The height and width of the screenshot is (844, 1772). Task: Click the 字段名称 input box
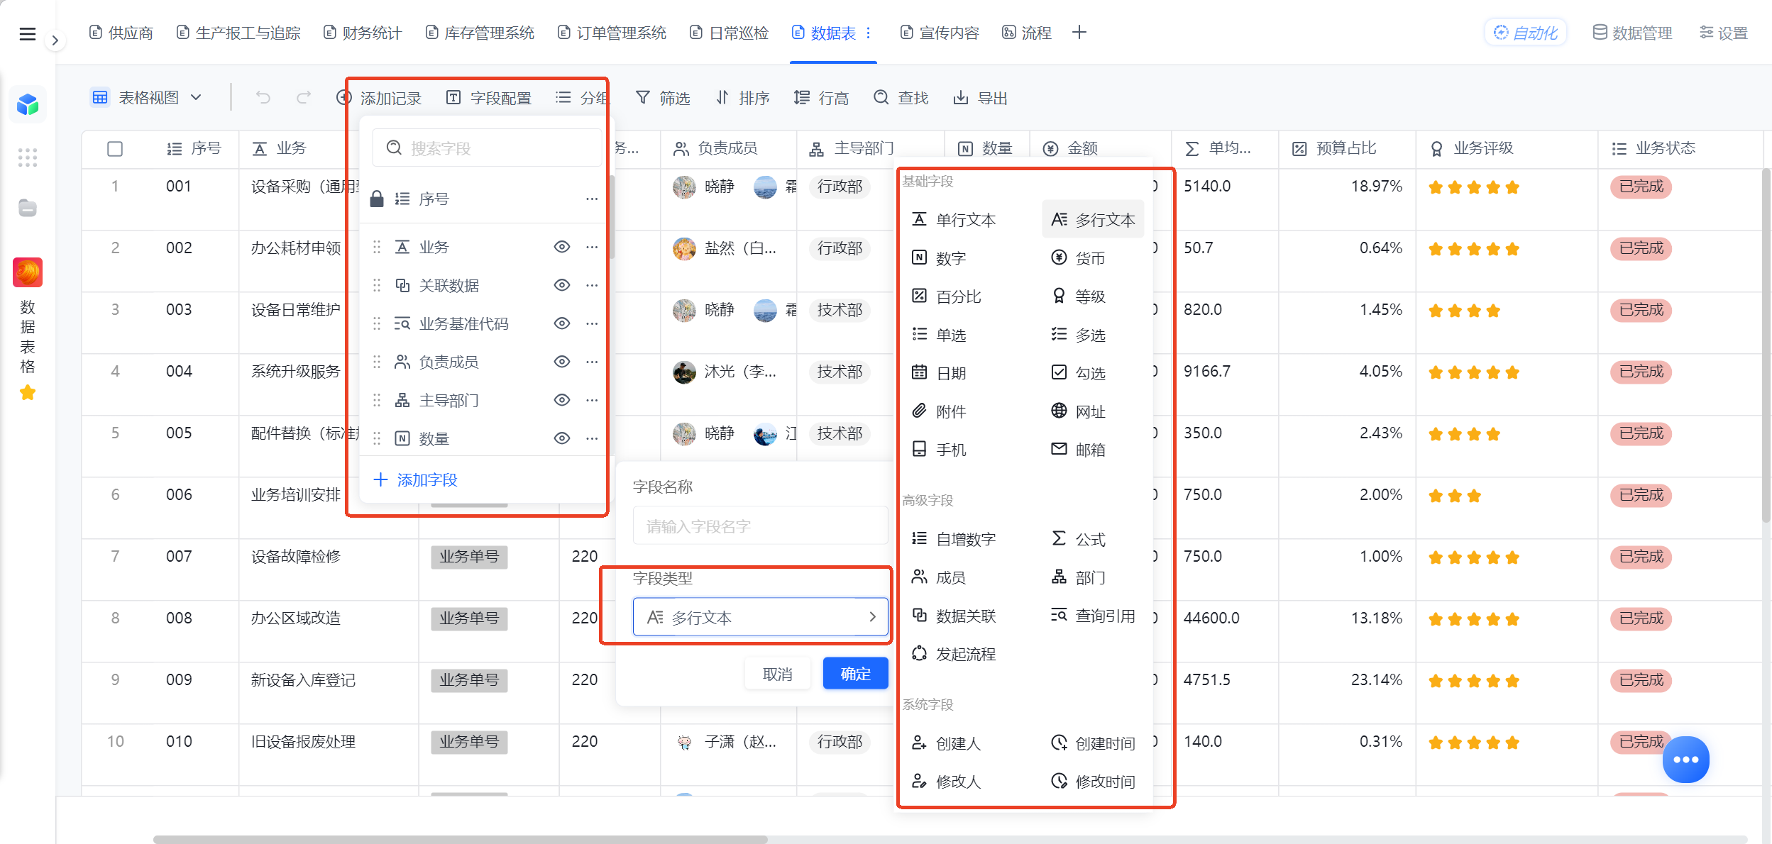tap(760, 526)
